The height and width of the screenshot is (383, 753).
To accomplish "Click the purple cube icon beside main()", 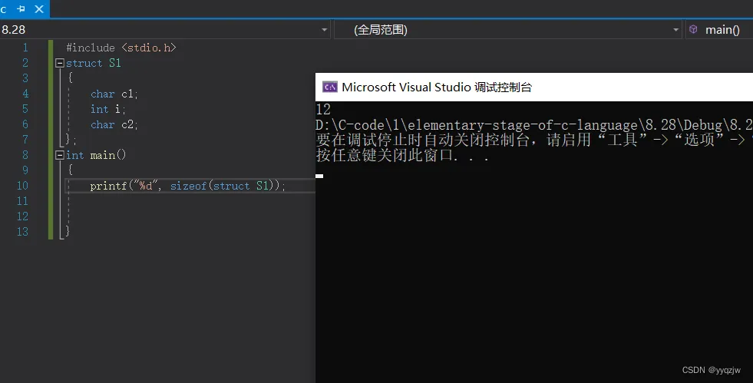I will pos(693,29).
